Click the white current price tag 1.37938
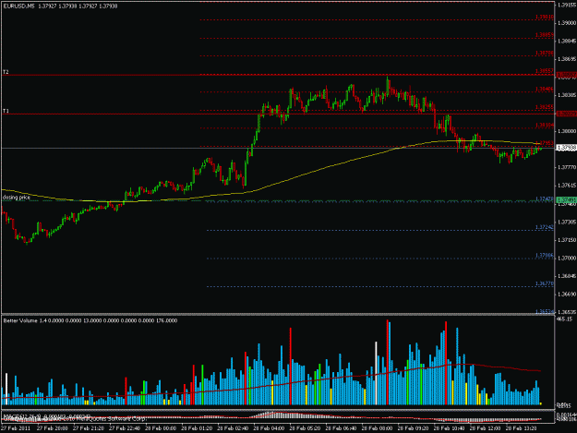The width and height of the screenshot is (577, 433). [566, 148]
